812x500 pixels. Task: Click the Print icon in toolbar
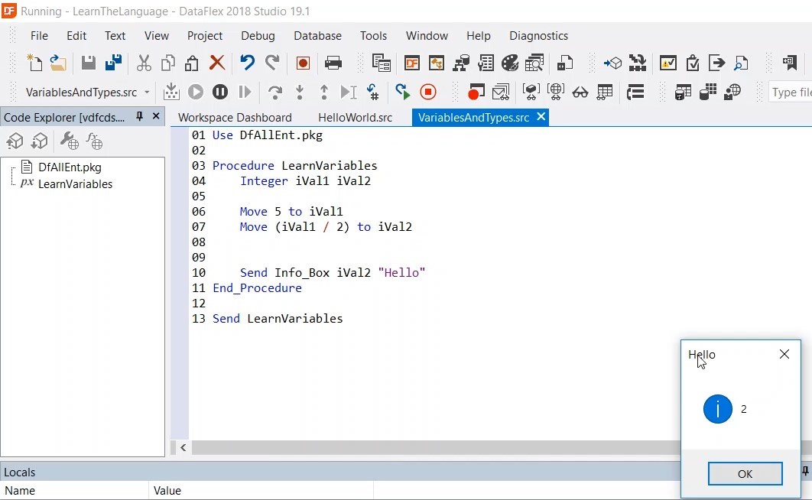pyautogui.click(x=333, y=63)
